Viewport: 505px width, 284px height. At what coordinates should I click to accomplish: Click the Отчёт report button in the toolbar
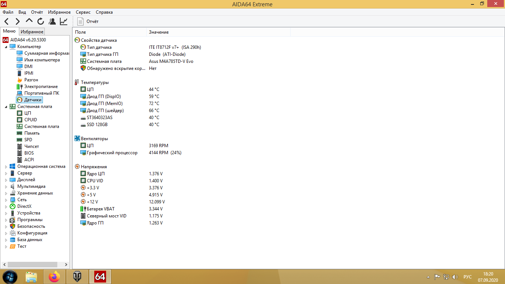tap(88, 21)
